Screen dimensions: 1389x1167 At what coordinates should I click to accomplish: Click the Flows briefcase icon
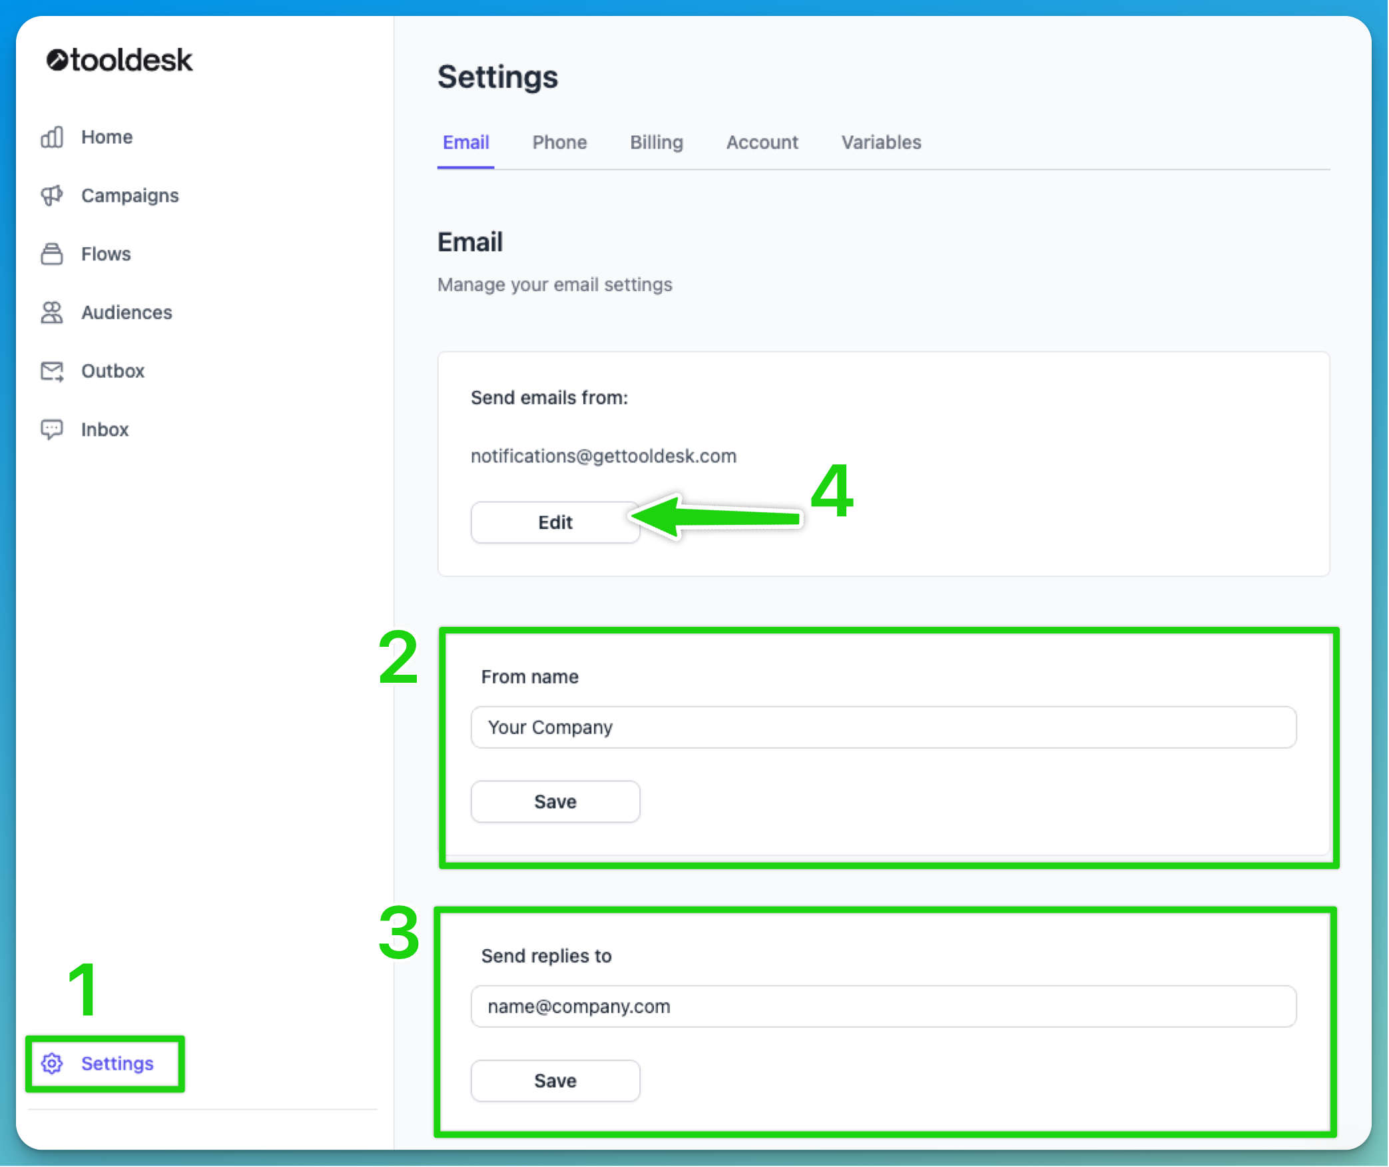click(x=52, y=254)
